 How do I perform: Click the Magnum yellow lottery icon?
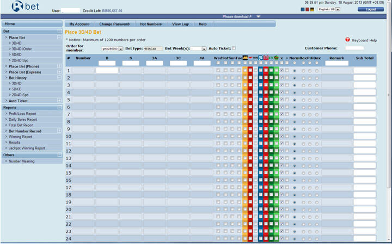(x=246, y=57)
